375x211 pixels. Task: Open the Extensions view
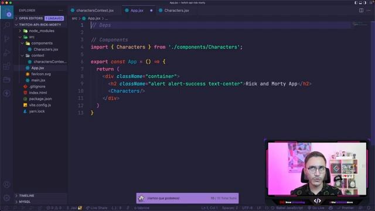[x=6, y=66]
